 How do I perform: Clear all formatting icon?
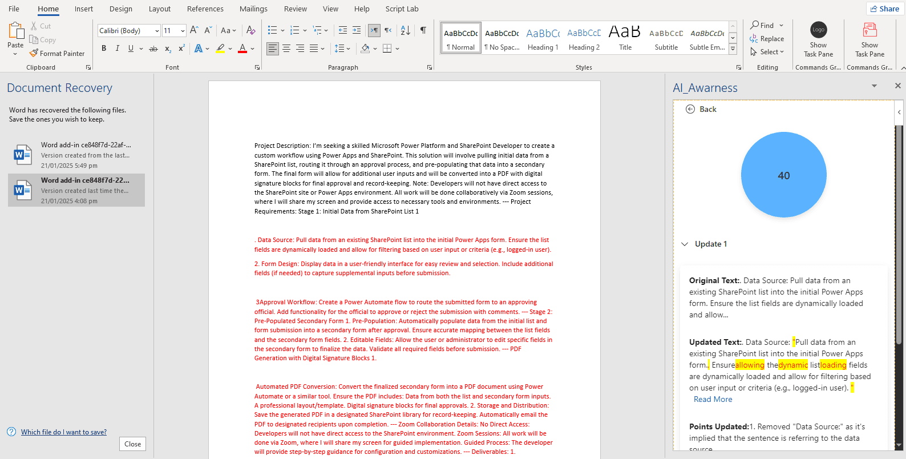250,30
